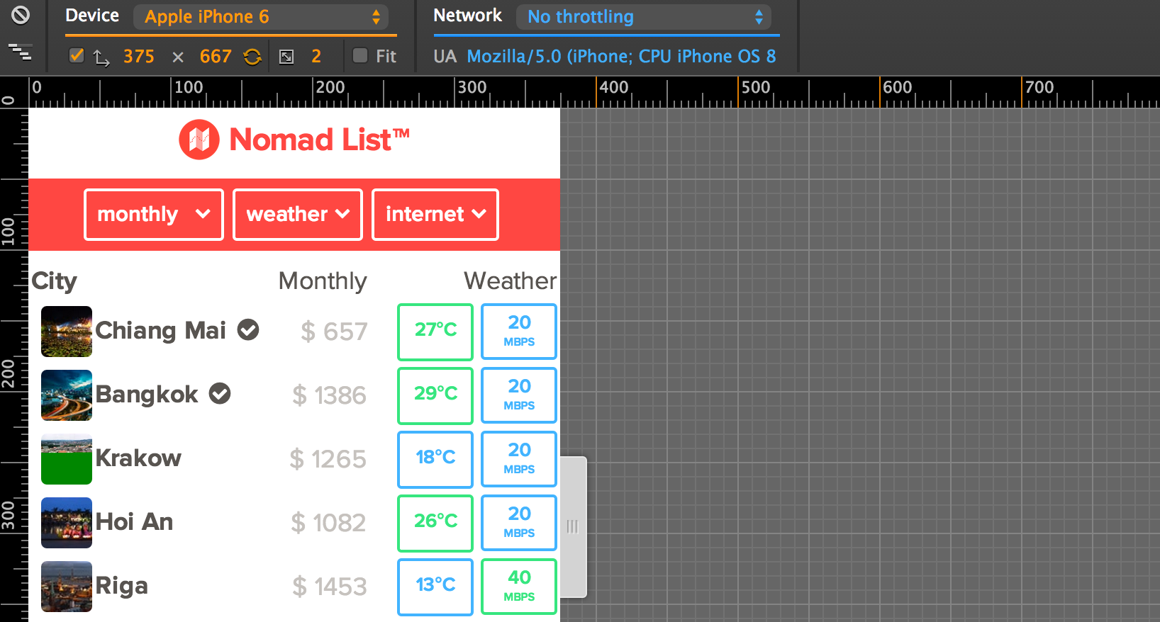Click the Weather column header

pos(511,281)
